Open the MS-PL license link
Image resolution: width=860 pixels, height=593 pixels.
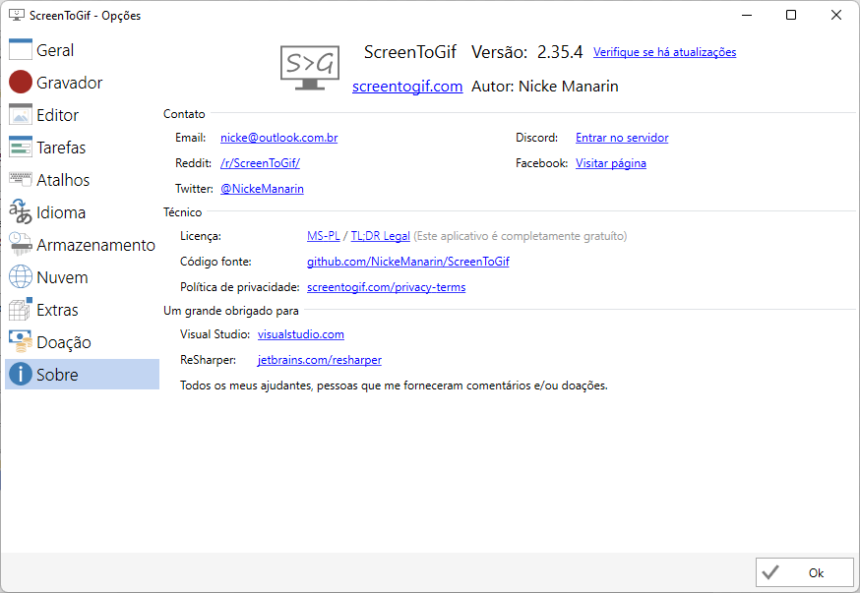click(x=323, y=236)
